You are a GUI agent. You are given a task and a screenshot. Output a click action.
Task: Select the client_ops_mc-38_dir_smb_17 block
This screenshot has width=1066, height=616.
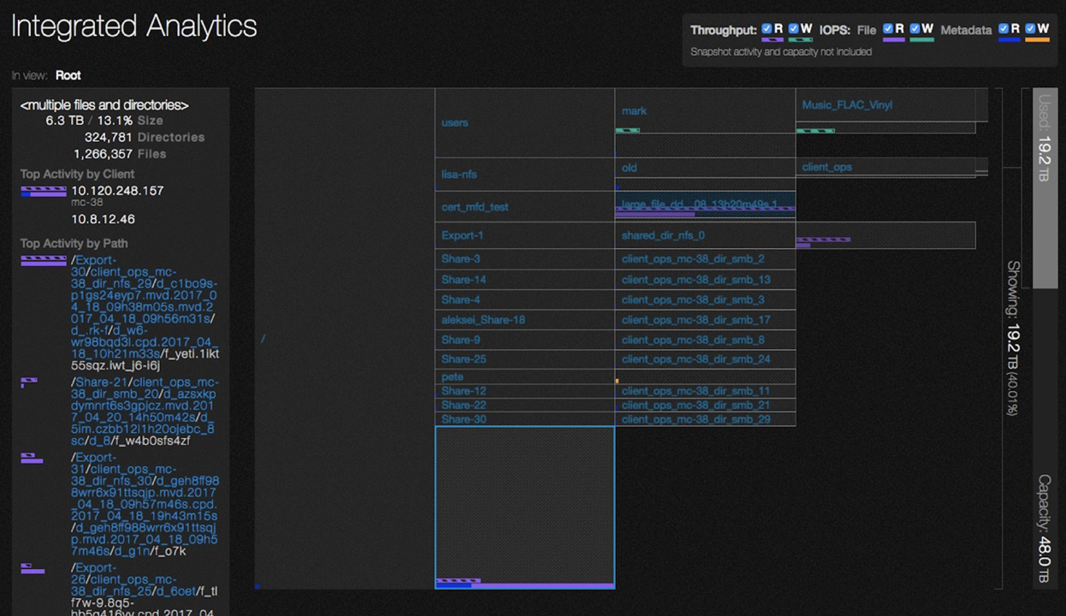[x=696, y=320]
